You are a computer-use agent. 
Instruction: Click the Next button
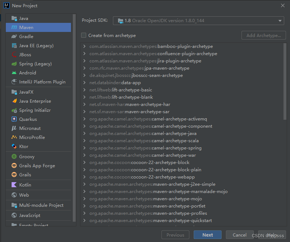click(207, 235)
